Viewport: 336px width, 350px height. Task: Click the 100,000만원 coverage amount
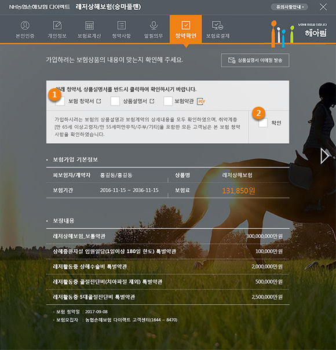pos(269,251)
